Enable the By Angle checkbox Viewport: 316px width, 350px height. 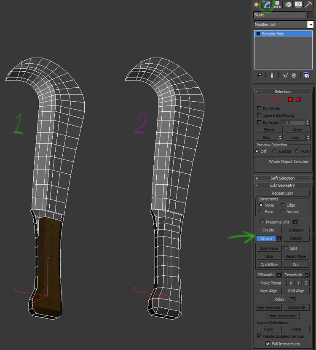pyautogui.click(x=259, y=122)
